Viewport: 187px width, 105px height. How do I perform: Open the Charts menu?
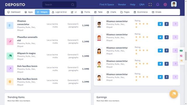tap(111, 12)
